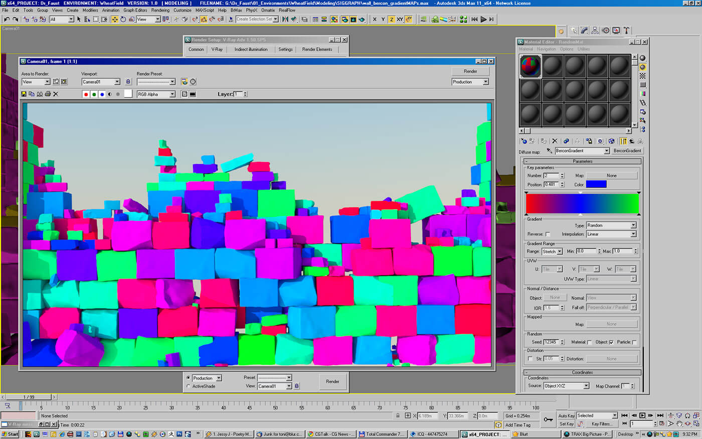Open the blue key Color swatch
Screen dimensions: 702x439
[x=596, y=184]
